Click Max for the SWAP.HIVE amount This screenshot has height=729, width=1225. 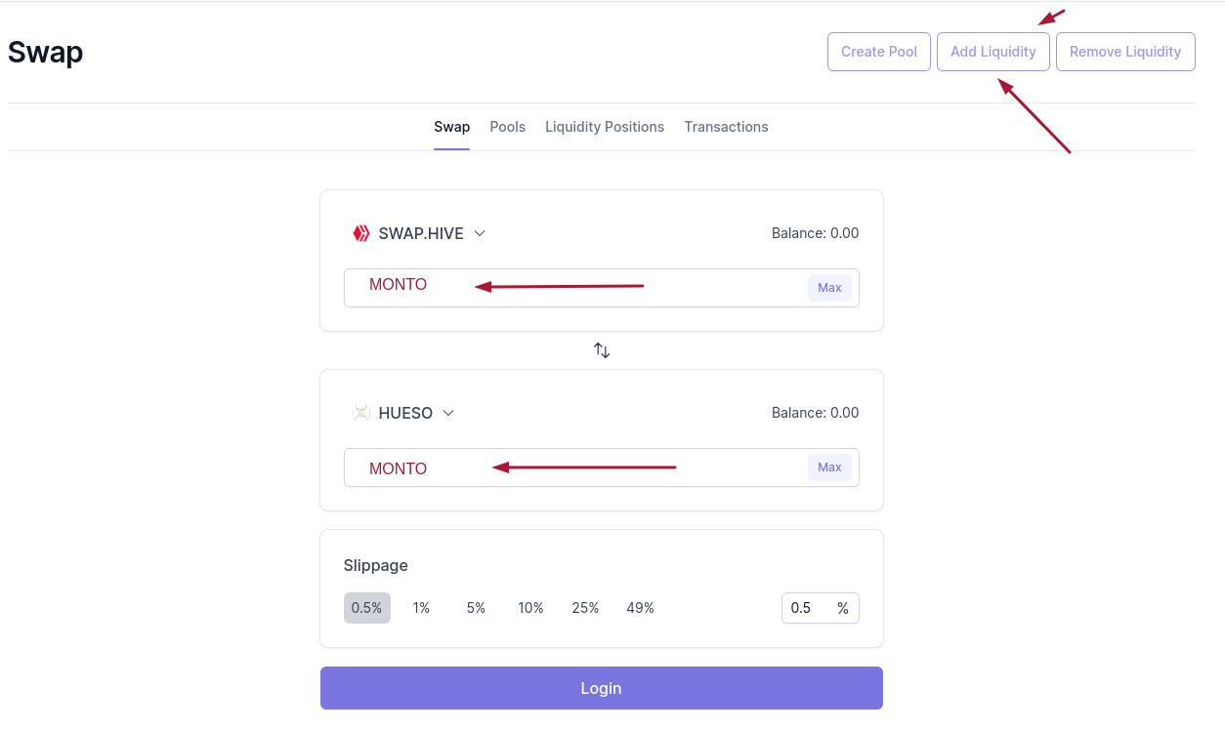[x=829, y=288]
